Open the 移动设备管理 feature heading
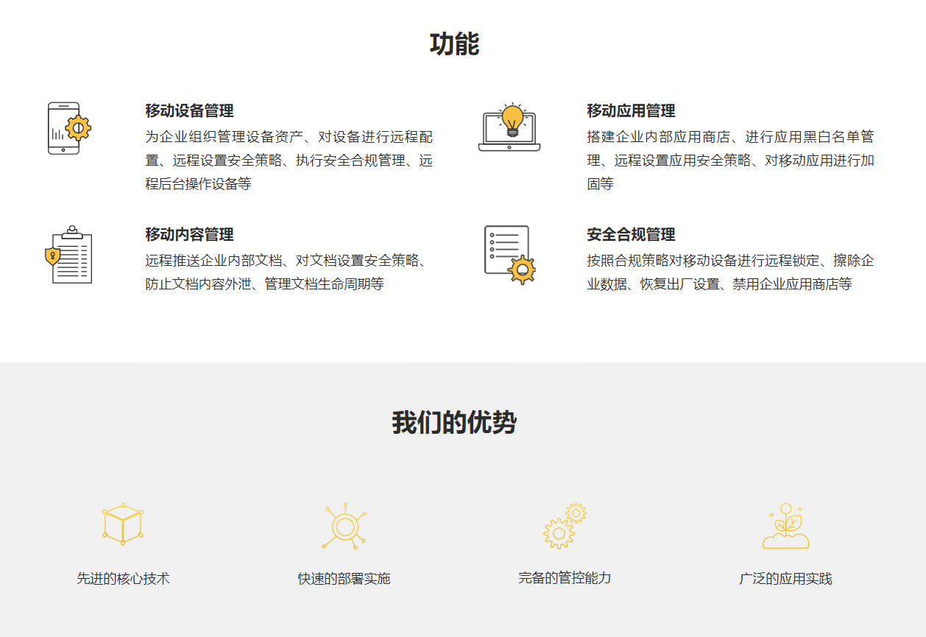This screenshot has height=637, width=926. click(x=189, y=111)
